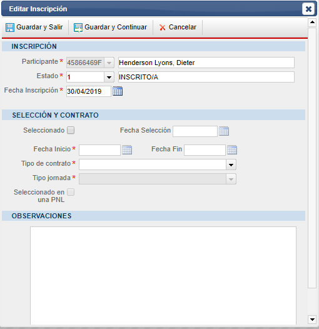Expand the Participante dropdown arrow
Screen dimensions: 319x329
click(109, 63)
